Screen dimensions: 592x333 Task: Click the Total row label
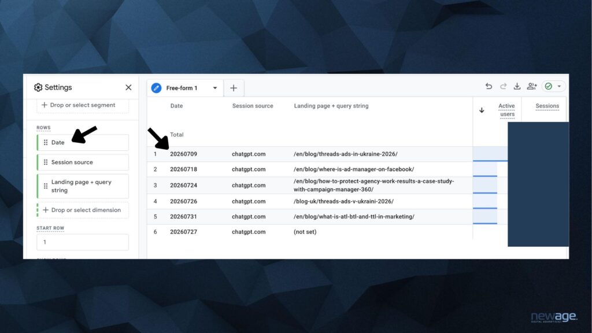[177, 135]
